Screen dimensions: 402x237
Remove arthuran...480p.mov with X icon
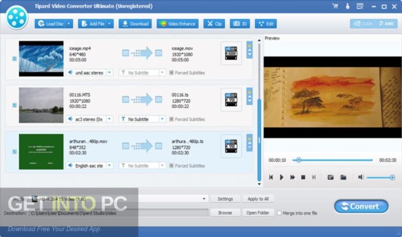(x=250, y=139)
